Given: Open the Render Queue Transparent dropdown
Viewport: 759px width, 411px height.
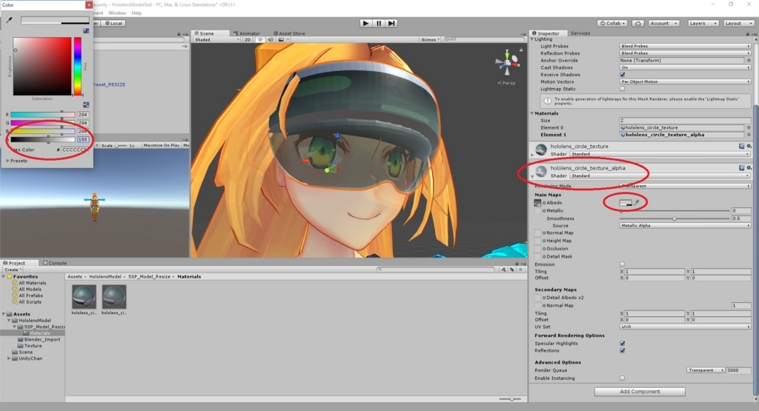Looking at the screenshot, I should click(x=706, y=370).
